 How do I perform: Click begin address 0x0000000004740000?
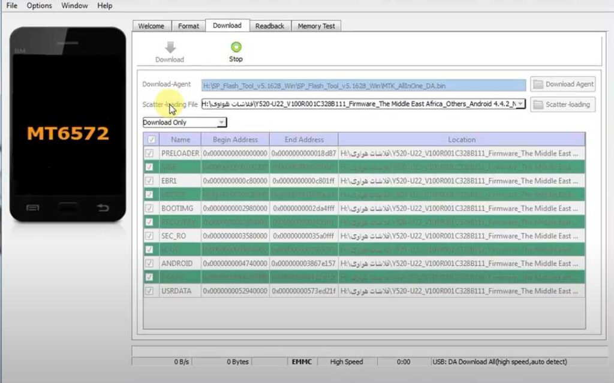tap(235, 263)
